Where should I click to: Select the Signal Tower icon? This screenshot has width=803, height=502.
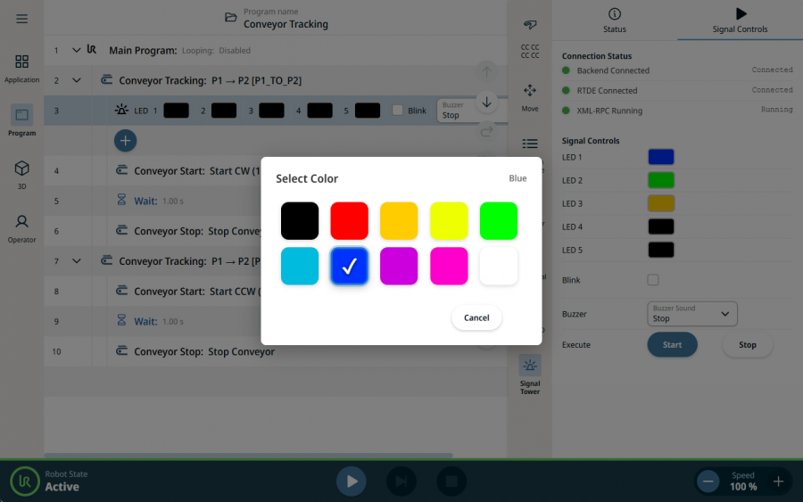(530, 374)
